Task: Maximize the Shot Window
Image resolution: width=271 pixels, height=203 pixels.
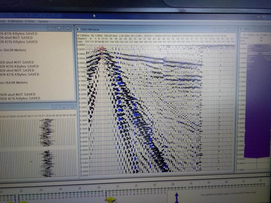Action: click(x=224, y=30)
